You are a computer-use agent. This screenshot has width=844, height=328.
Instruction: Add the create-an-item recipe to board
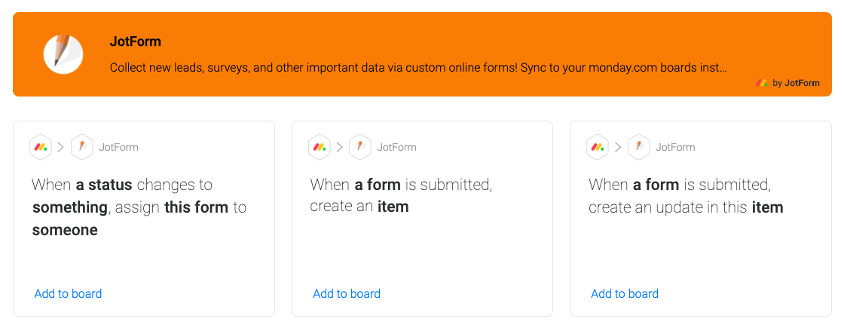tap(347, 293)
